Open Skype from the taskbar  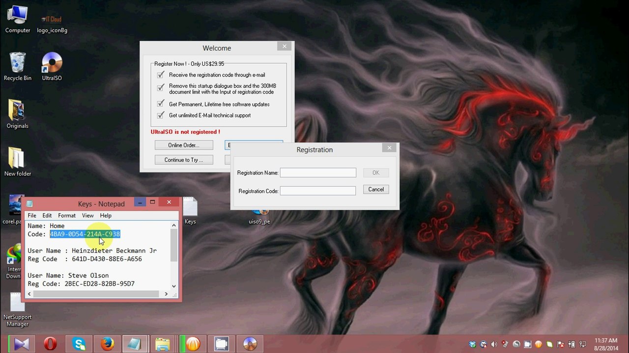[x=79, y=344]
